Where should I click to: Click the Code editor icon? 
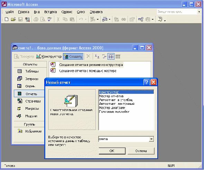116,19
